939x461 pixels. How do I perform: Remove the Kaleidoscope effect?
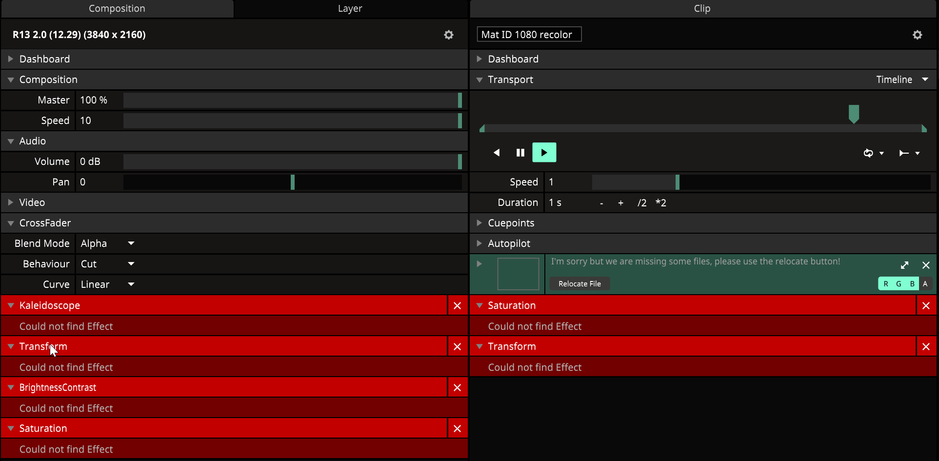(457, 306)
